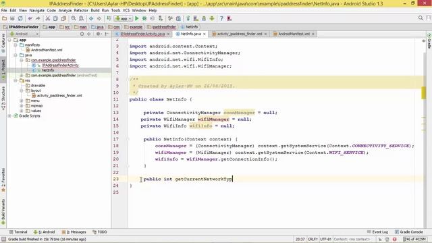Image resolution: width=432 pixels, height=243 pixels.
Task: Open the Terminal tool window
Action: pyautogui.click(x=18, y=232)
